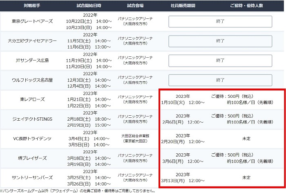
Task: Click the 10月22日(土) 14:00～ match date
Action: tap(89, 21)
